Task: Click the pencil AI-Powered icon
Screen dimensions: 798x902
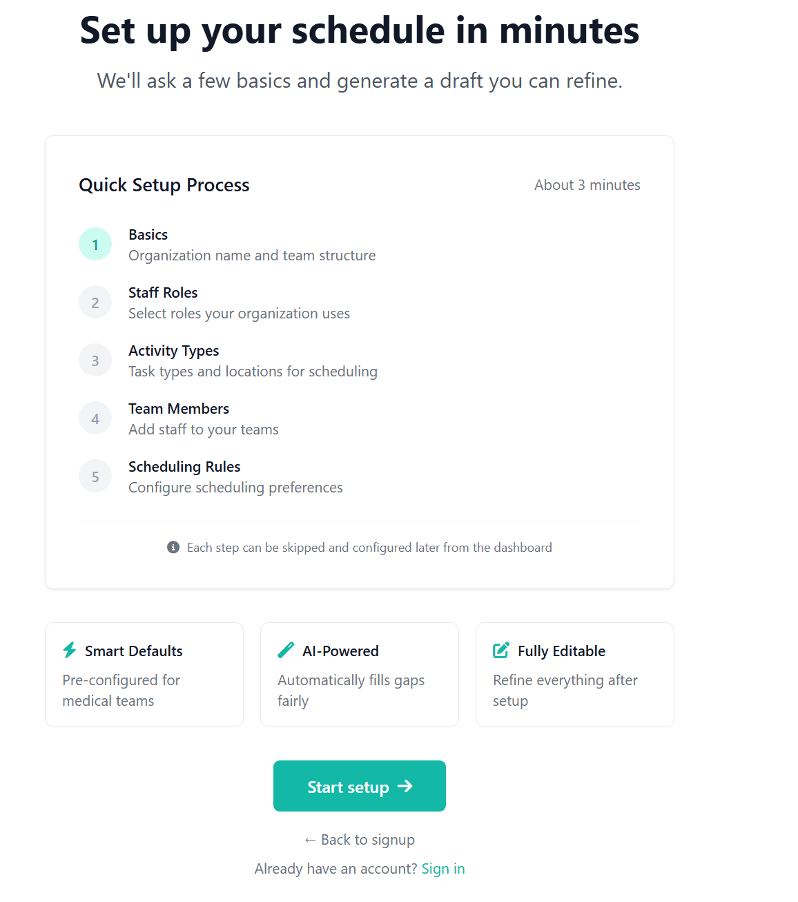Action: pos(286,650)
